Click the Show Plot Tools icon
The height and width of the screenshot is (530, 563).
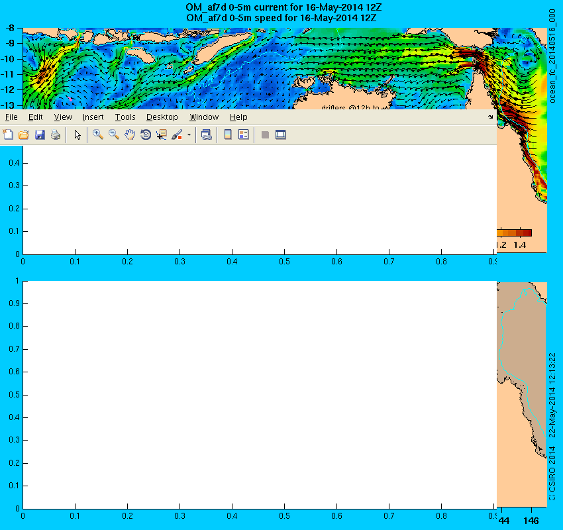280,134
